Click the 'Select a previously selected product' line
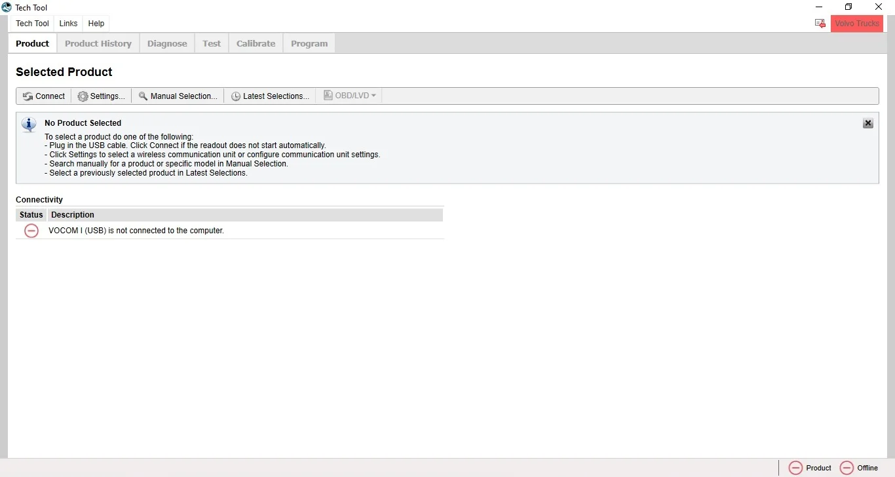The width and height of the screenshot is (895, 477). click(x=146, y=173)
